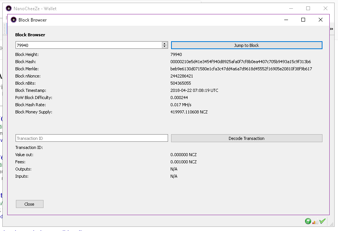This screenshot has height=231, width=338.
Task: Minimize the Block Browser dialog
Action: coord(286,20)
